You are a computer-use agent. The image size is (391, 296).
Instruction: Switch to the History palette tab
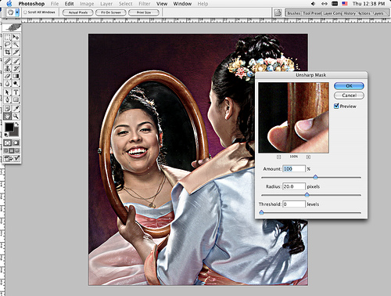click(x=350, y=13)
